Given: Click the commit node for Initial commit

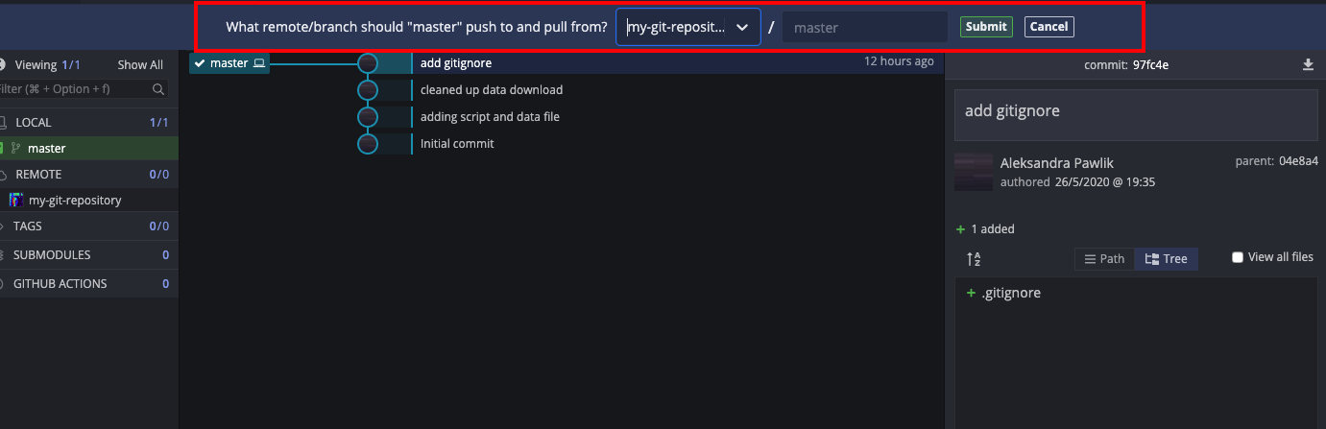Looking at the screenshot, I should click(x=367, y=144).
